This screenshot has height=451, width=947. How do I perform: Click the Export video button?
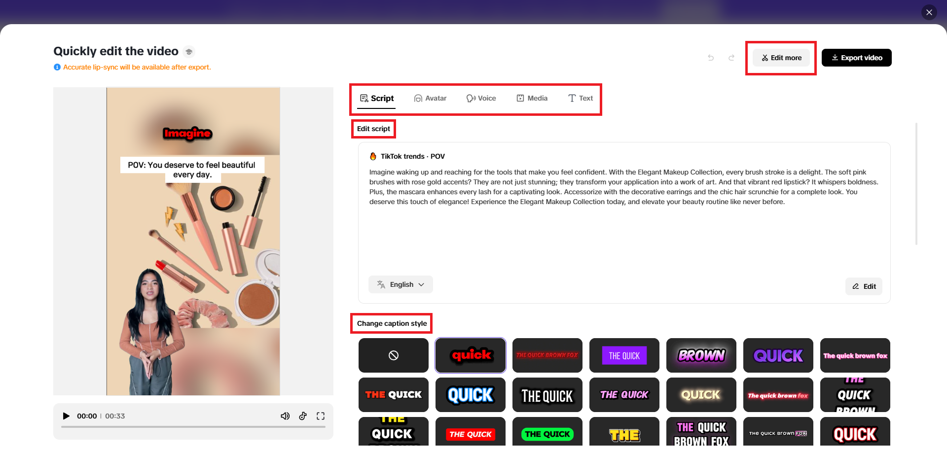[856, 58]
